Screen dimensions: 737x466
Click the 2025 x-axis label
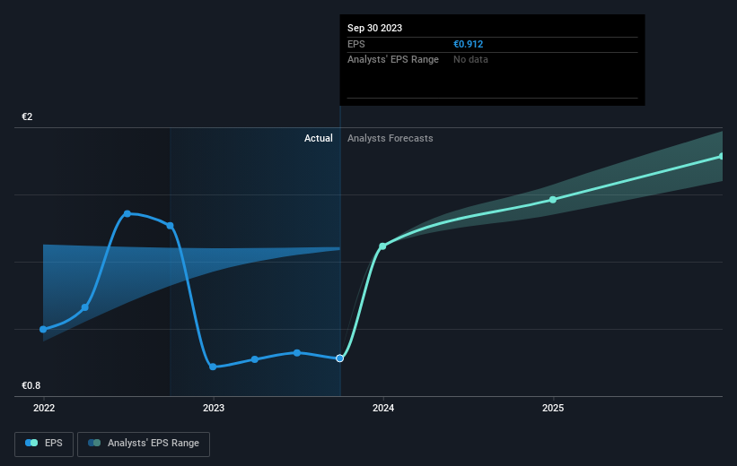click(x=553, y=409)
